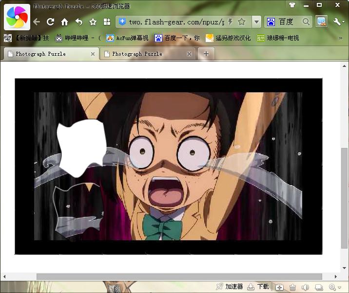Viewport: 349px width, 293px height.
Task: Open the AcFun弹幕视 bookmark
Action: coord(127,38)
